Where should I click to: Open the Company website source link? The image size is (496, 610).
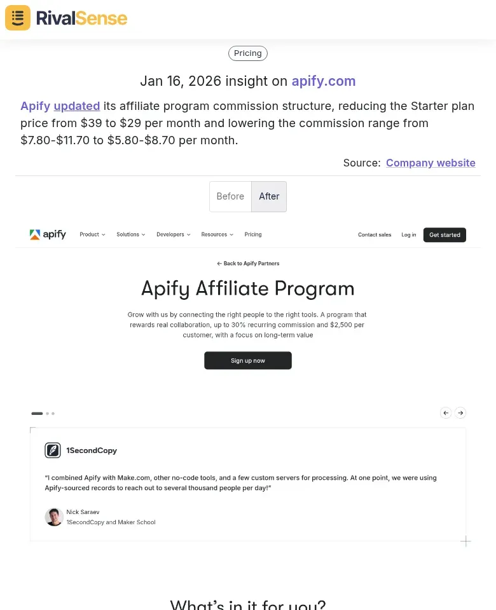pos(431,163)
